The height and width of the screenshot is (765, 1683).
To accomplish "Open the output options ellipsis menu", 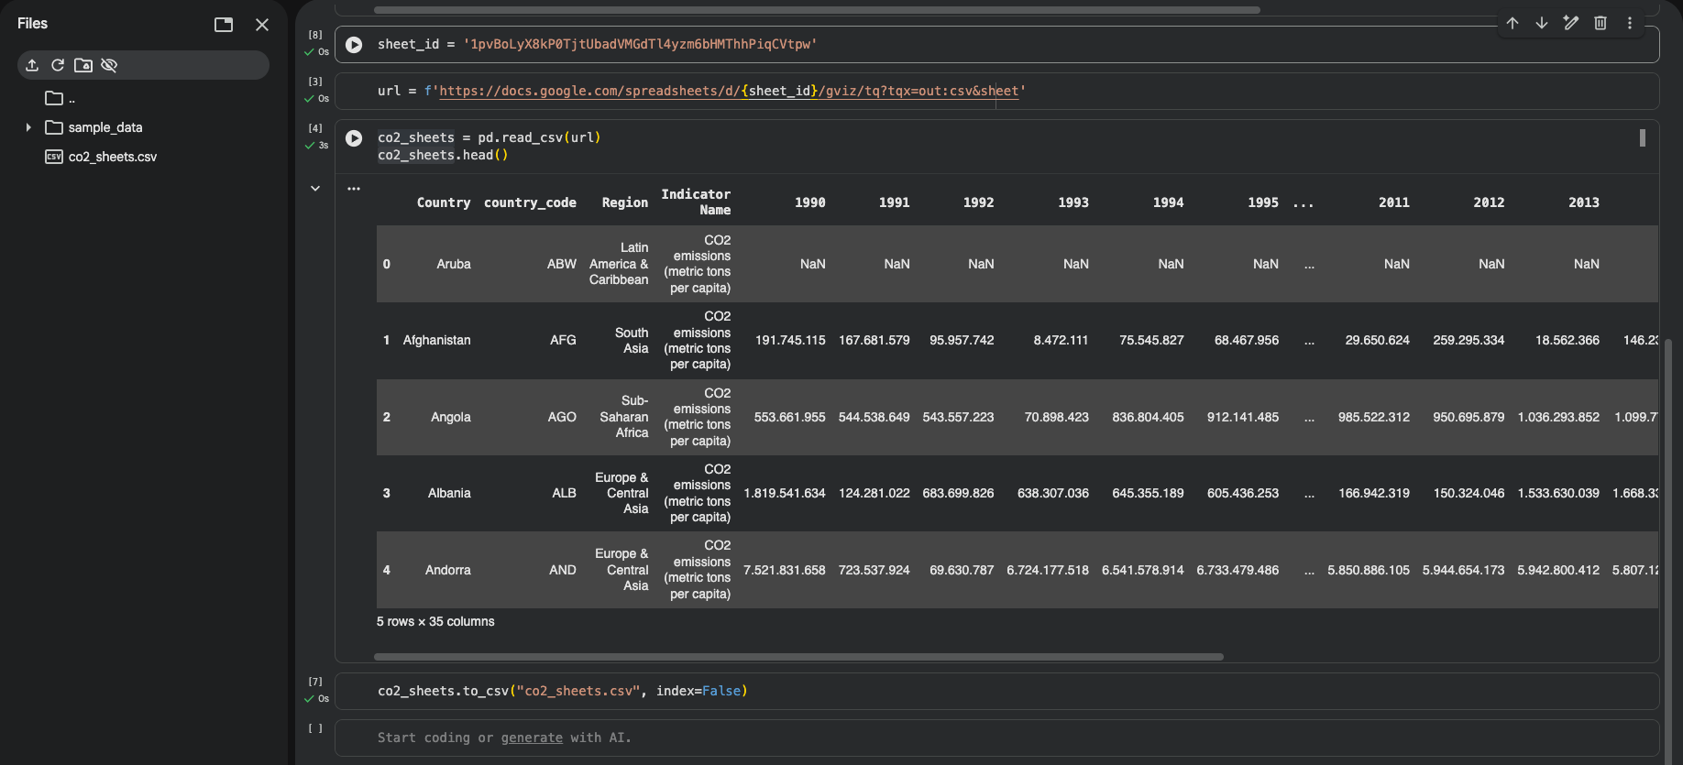I will tap(354, 189).
